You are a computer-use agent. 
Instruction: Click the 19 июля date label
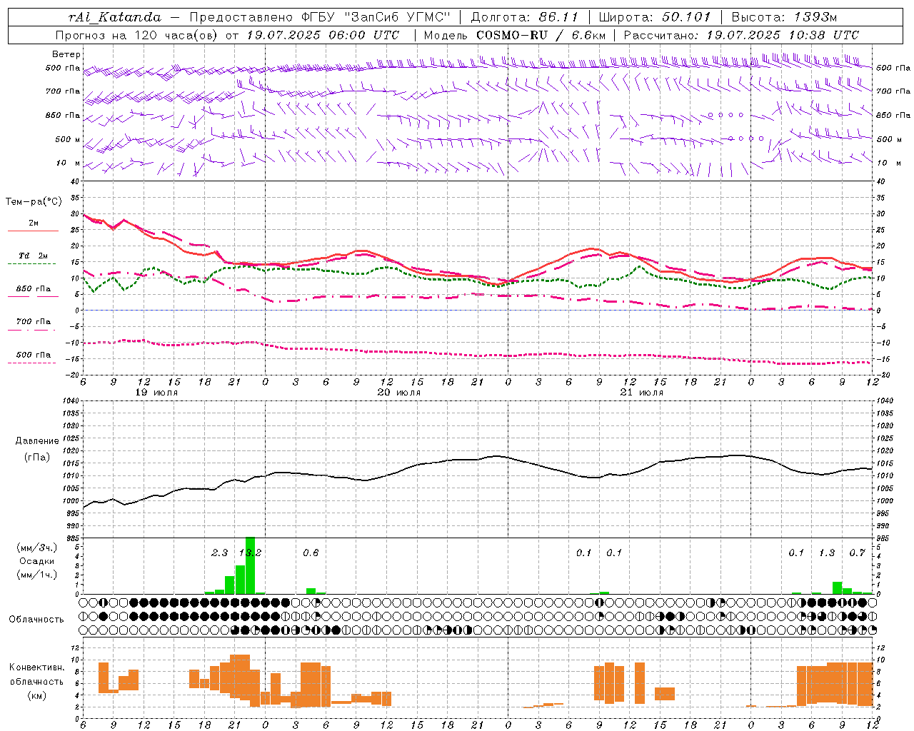(x=156, y=393)
